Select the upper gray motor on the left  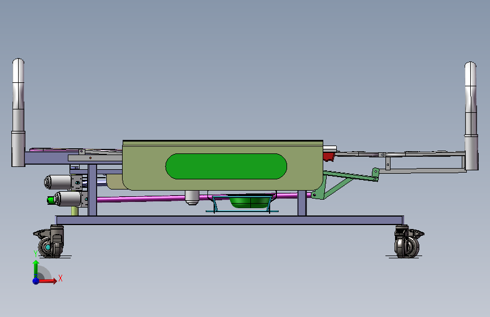pyautogui.click(x=58, y=182)
